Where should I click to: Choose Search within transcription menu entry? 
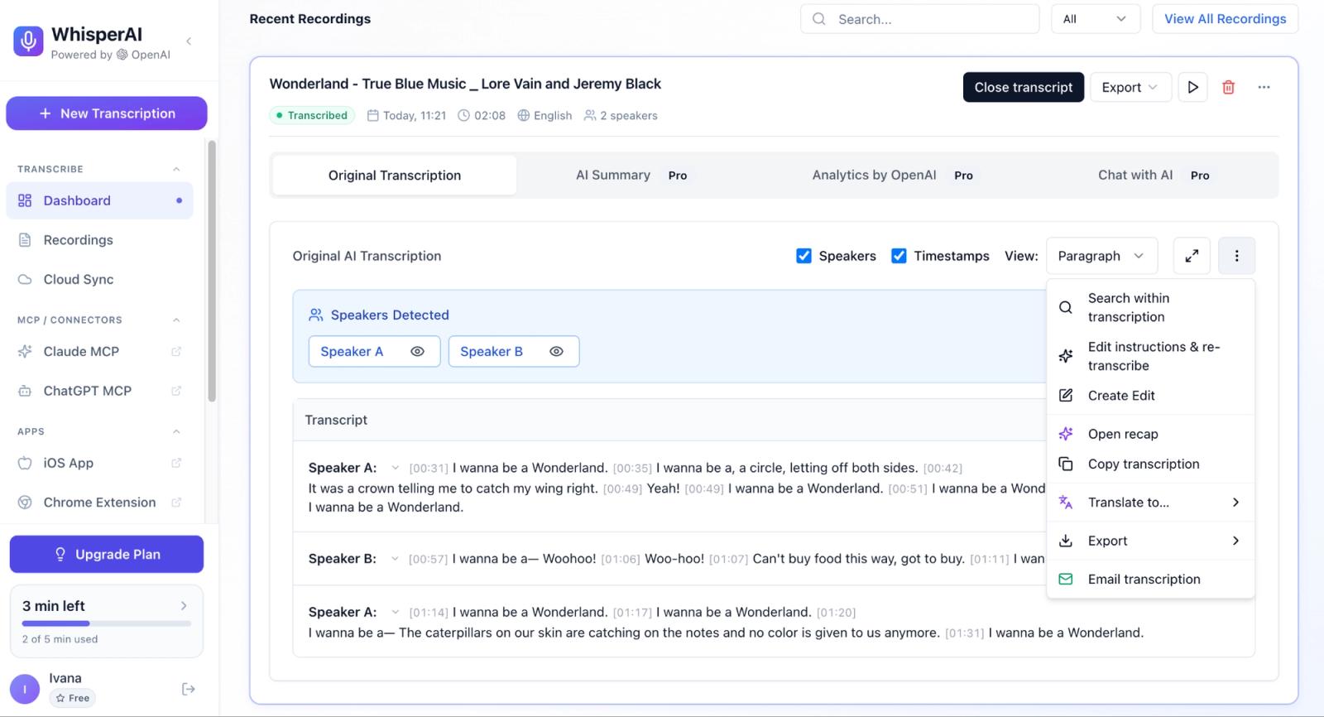click(x=1150, y=307)
